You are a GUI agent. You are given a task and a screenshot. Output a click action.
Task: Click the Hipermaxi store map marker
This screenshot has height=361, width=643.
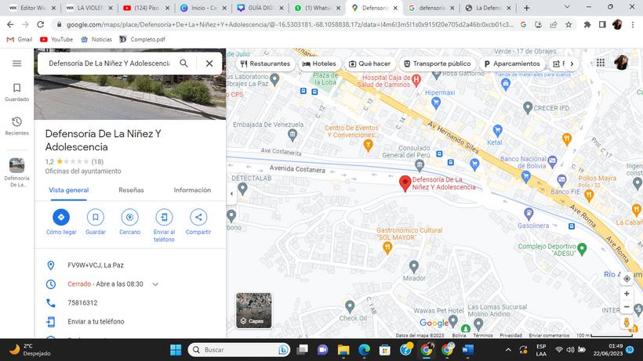point(436,103)
